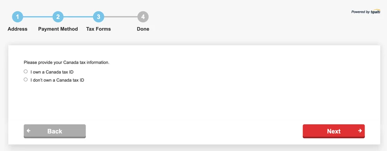This screenshot has width=387, height=151.
Task: Click the right arrow icon on Next
Action: (360, 131)
